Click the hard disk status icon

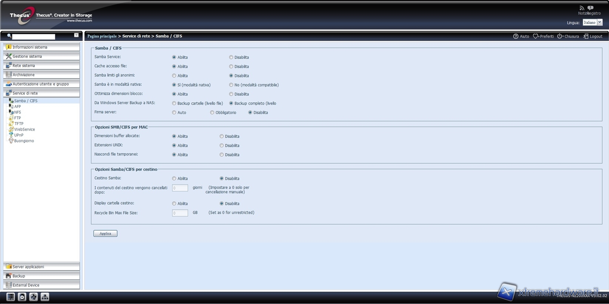pos(22,297)
